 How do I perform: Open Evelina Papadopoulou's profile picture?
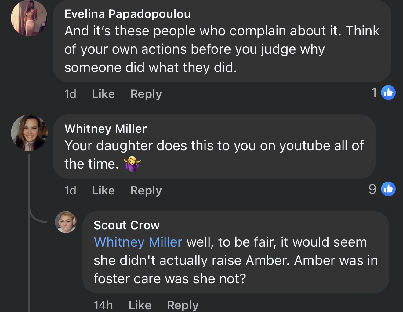click(29, 18)
